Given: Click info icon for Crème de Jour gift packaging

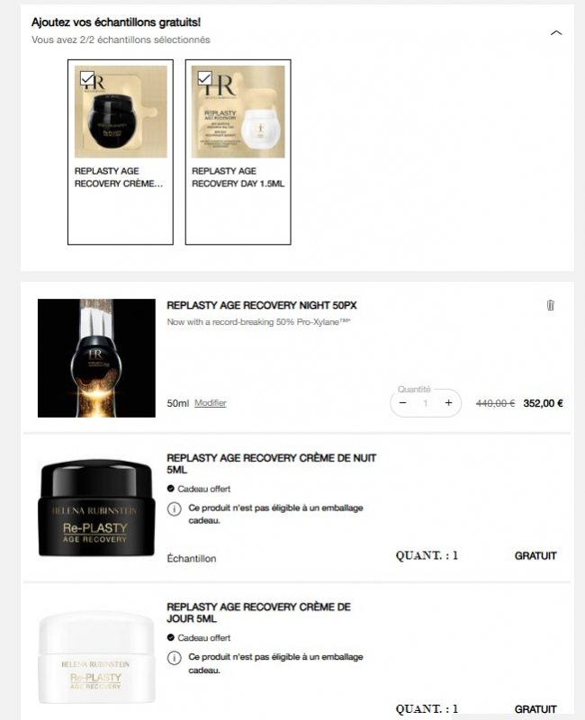Looking at the screenshot, I should coord(174,658).
